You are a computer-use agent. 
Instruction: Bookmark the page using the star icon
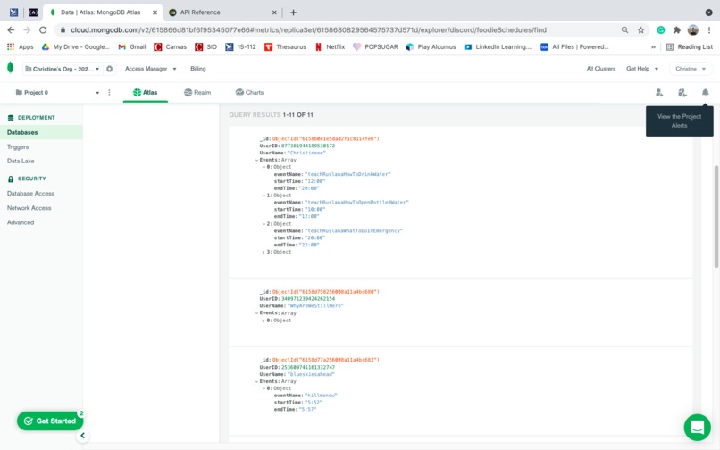[x=640, y=29]
